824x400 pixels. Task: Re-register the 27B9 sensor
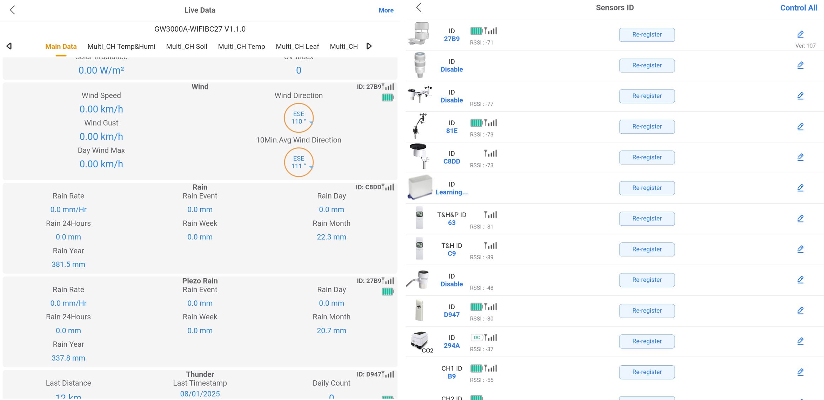click(647, 35)
